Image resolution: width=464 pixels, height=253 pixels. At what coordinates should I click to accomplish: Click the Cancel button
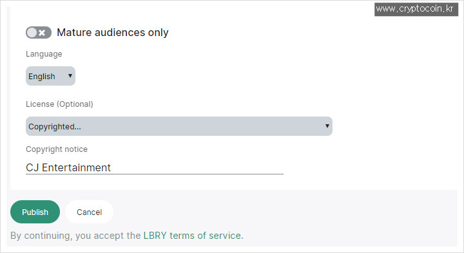click(89, 212)
